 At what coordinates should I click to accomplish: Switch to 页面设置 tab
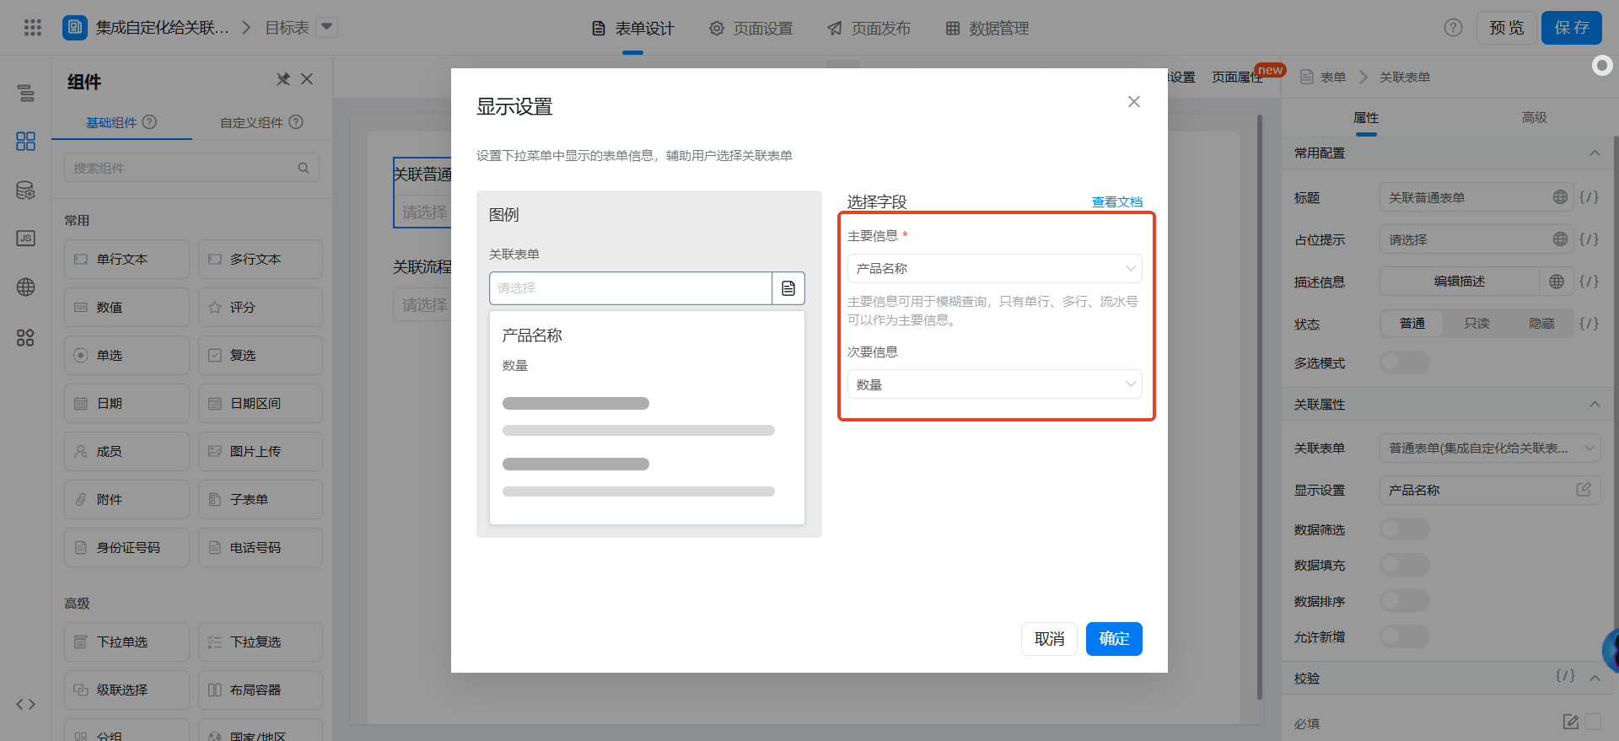pos(750,29)
